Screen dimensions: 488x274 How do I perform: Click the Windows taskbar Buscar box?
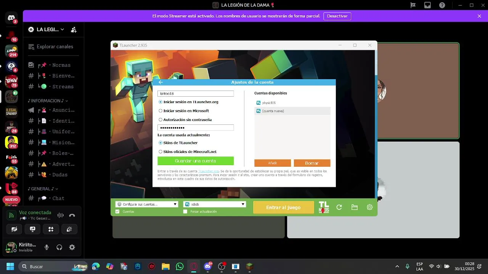coord(53,266)
